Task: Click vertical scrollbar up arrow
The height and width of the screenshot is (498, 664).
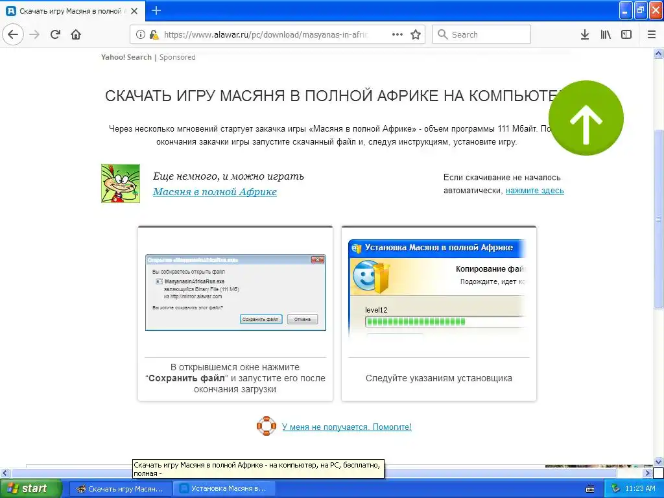Action: 658,53
